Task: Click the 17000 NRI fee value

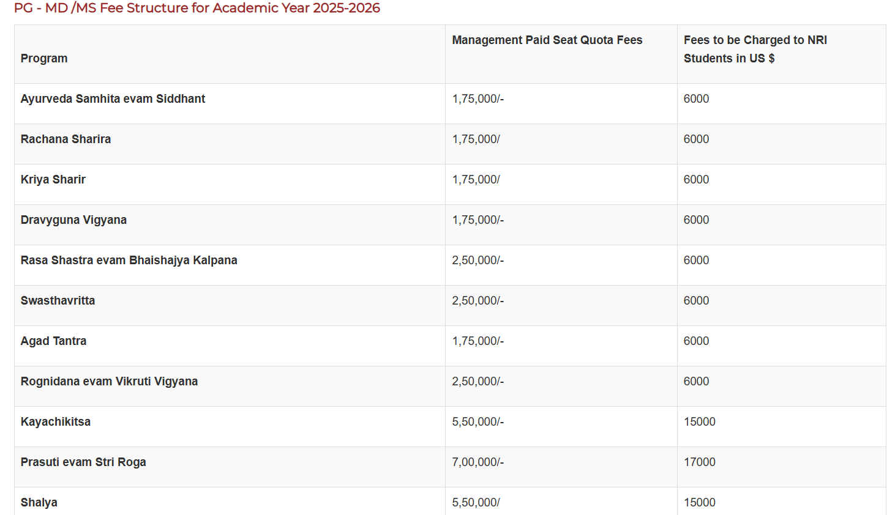Action: [x=699, y=462]
